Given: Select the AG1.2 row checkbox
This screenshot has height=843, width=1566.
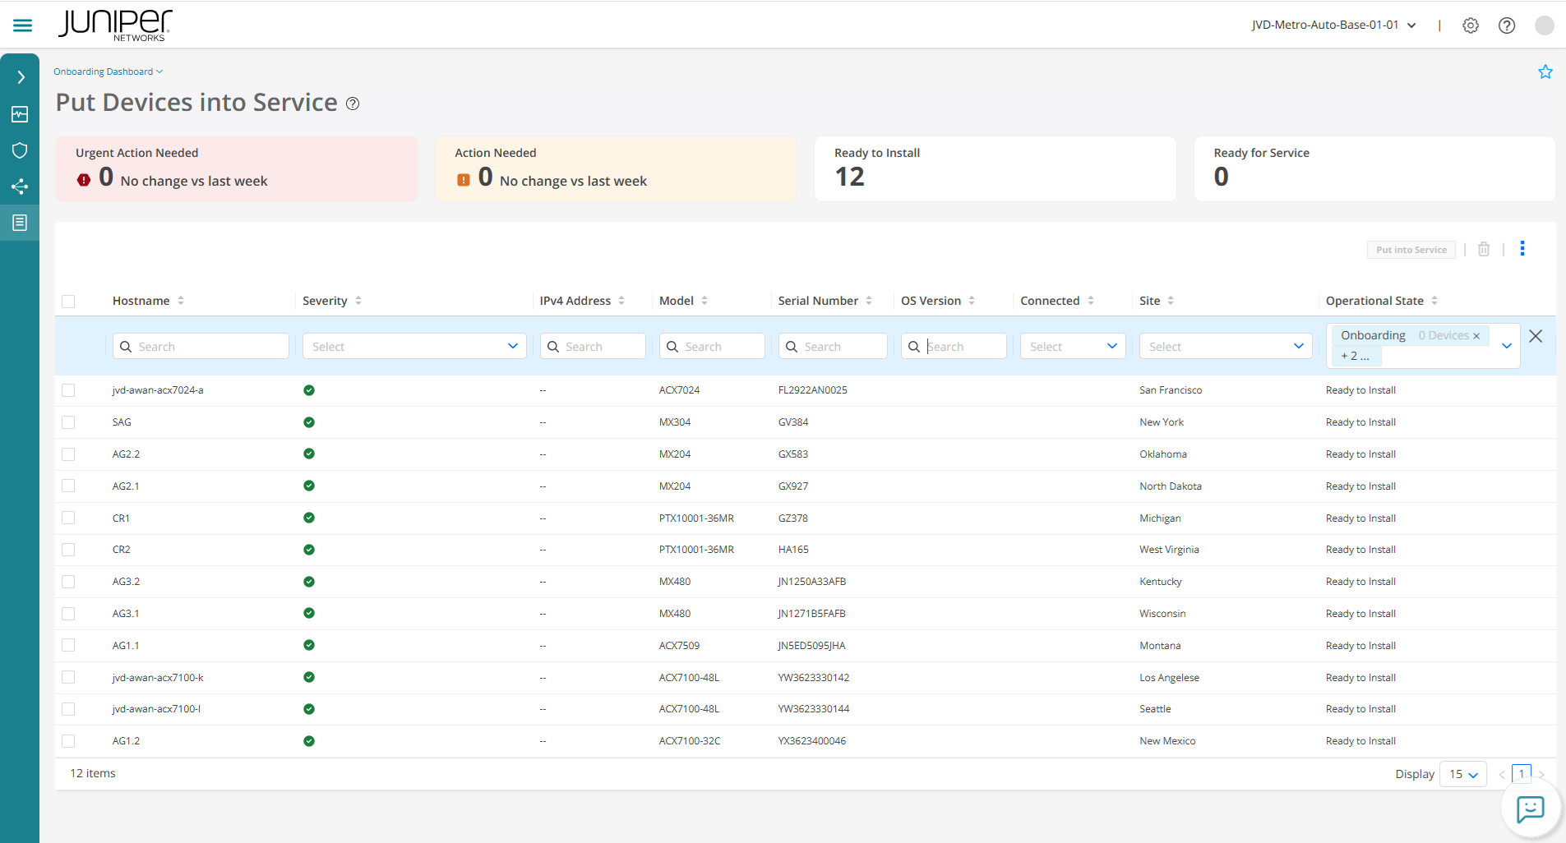Looking at the screenshot, I should point(68,741).
